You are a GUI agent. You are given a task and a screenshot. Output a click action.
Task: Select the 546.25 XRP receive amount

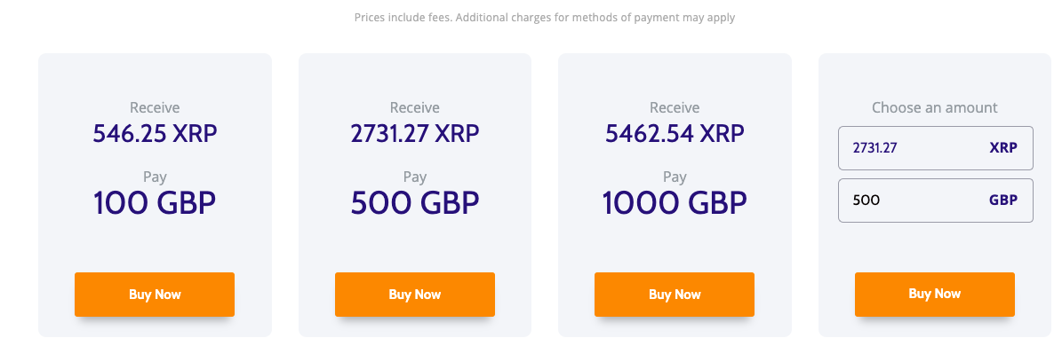click(156, 134)
